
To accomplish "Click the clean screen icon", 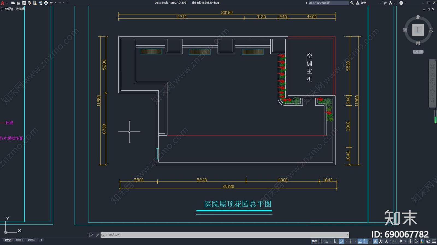I will [x=428, y=241].
